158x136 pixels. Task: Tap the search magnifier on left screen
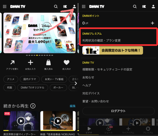coord(56,7)
